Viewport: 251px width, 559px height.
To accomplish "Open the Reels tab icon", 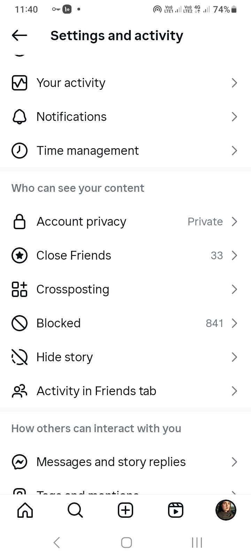I will 176,510.
